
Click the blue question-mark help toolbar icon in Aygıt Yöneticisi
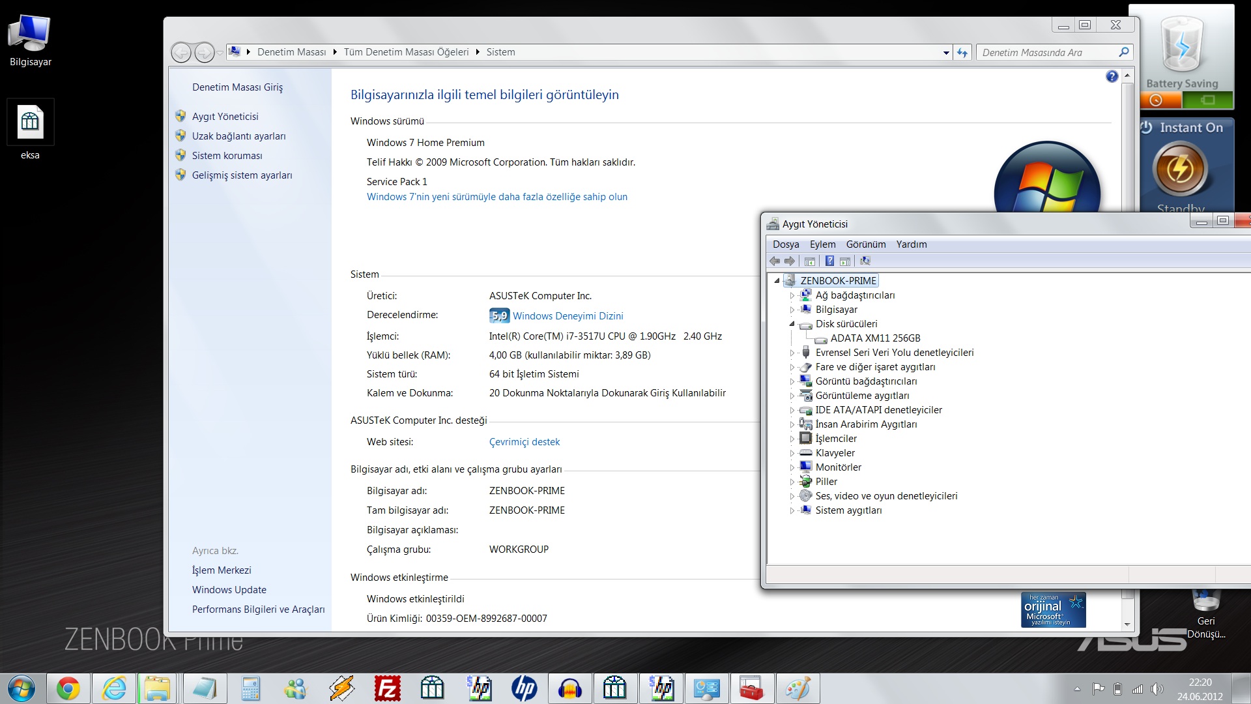(x=829, y=261)
